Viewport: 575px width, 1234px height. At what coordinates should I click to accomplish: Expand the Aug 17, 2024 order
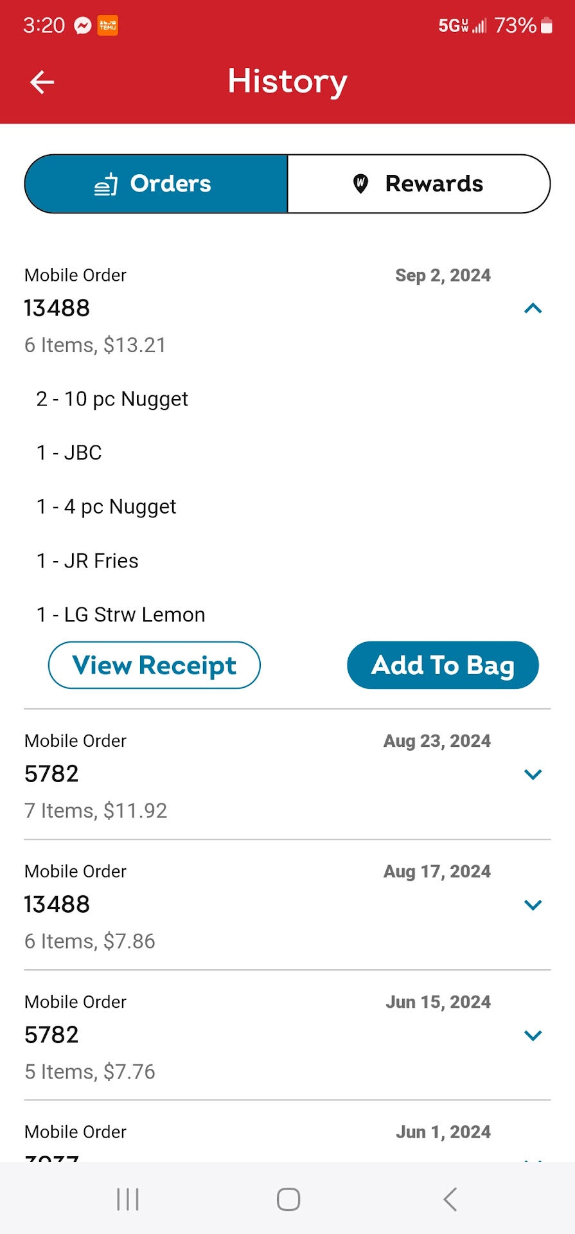533,905
